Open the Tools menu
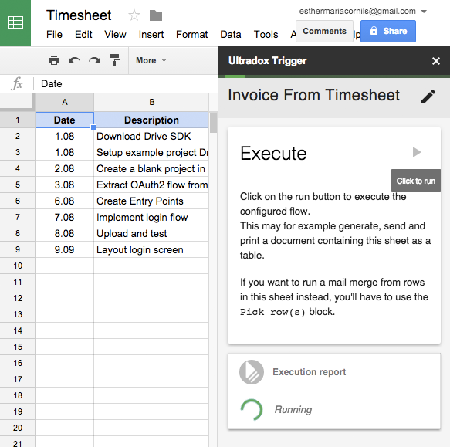The height and width of the screenshot is (447, 450). click(266, 35)
